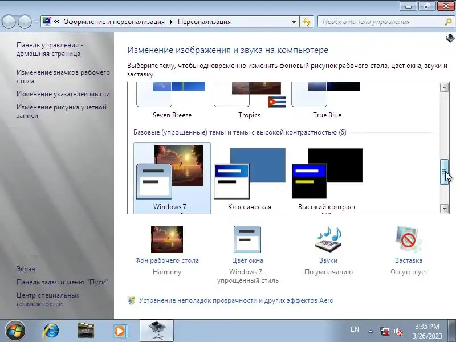Click the 'По умолчанию' text under Звуки
The height and width of the screenshot is (342, 456).
(x=328, y=272)
